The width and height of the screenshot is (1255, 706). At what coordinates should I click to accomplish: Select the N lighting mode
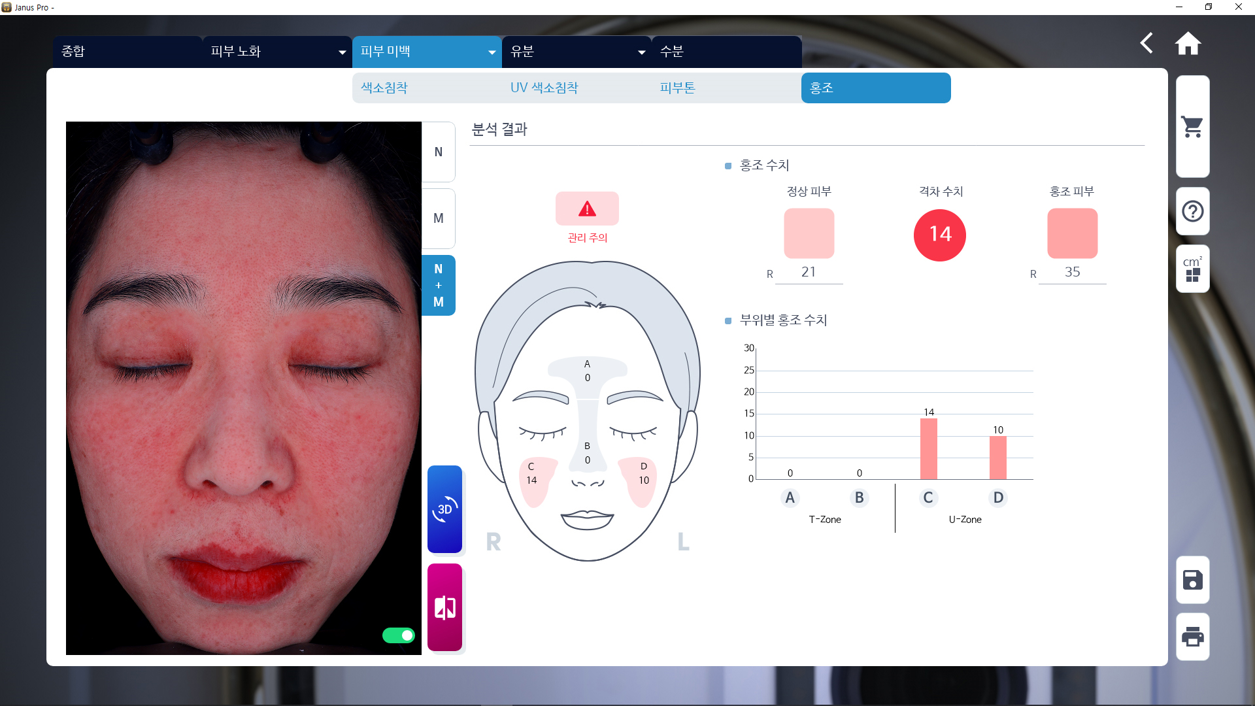[x=438, y=152]
